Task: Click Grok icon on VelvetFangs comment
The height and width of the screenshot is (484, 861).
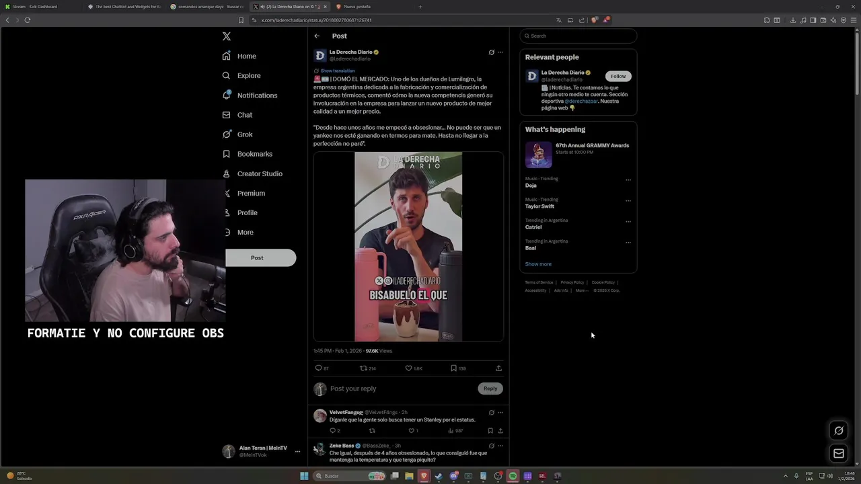Action: [x=491, y=413]
